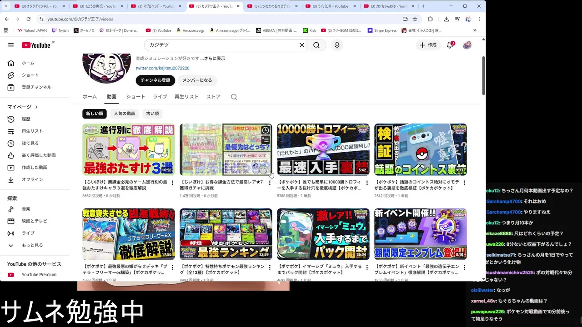This screenshot has height=327, width=582.
Task: Switch to channel 再生リスト tab
Action: coord(186,97)
